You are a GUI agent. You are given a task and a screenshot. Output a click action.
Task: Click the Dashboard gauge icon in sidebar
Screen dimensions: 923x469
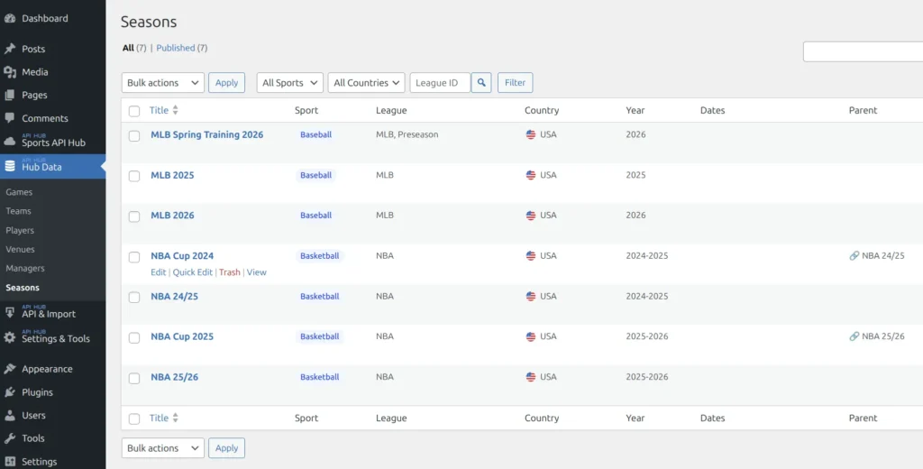pos(9,18)
